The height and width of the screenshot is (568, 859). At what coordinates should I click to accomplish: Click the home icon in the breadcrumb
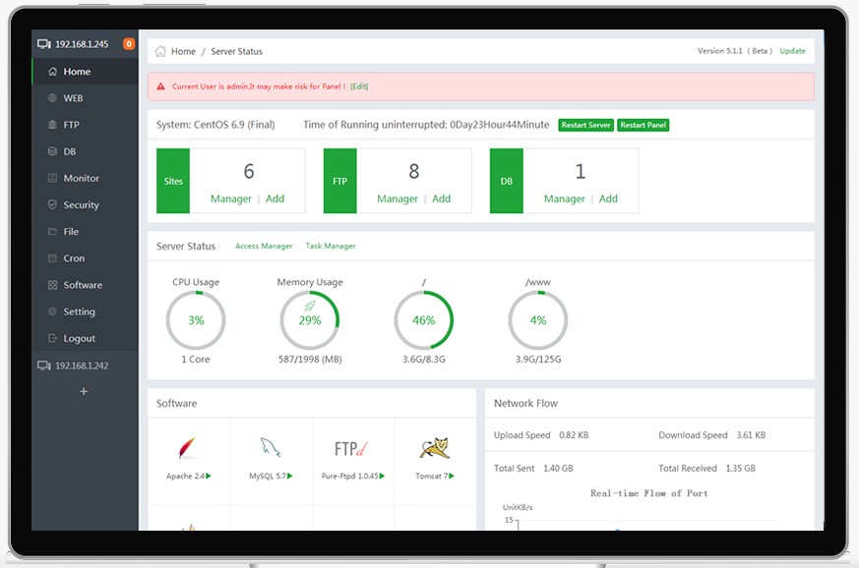pos(160,51)
